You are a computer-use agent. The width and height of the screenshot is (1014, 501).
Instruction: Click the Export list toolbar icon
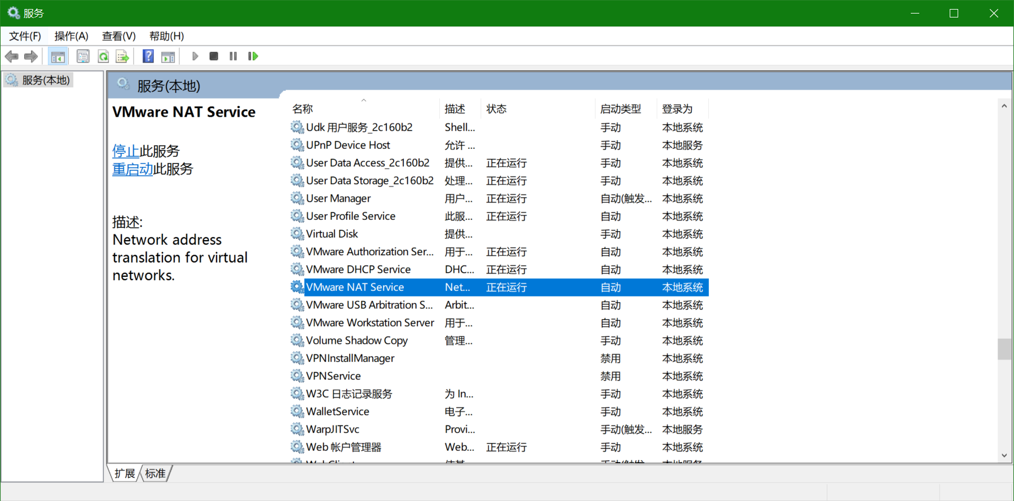[122, 56]
